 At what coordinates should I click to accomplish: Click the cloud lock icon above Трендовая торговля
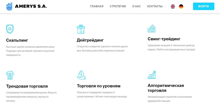point(10,75)
